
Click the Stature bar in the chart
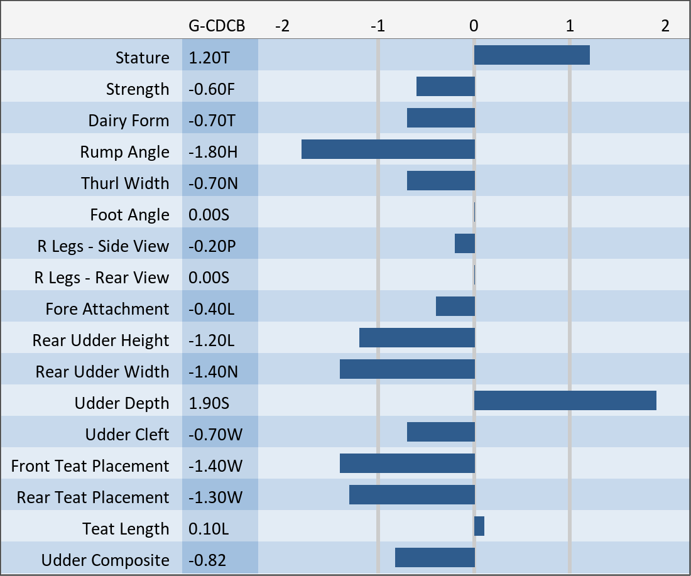[531, 55]
